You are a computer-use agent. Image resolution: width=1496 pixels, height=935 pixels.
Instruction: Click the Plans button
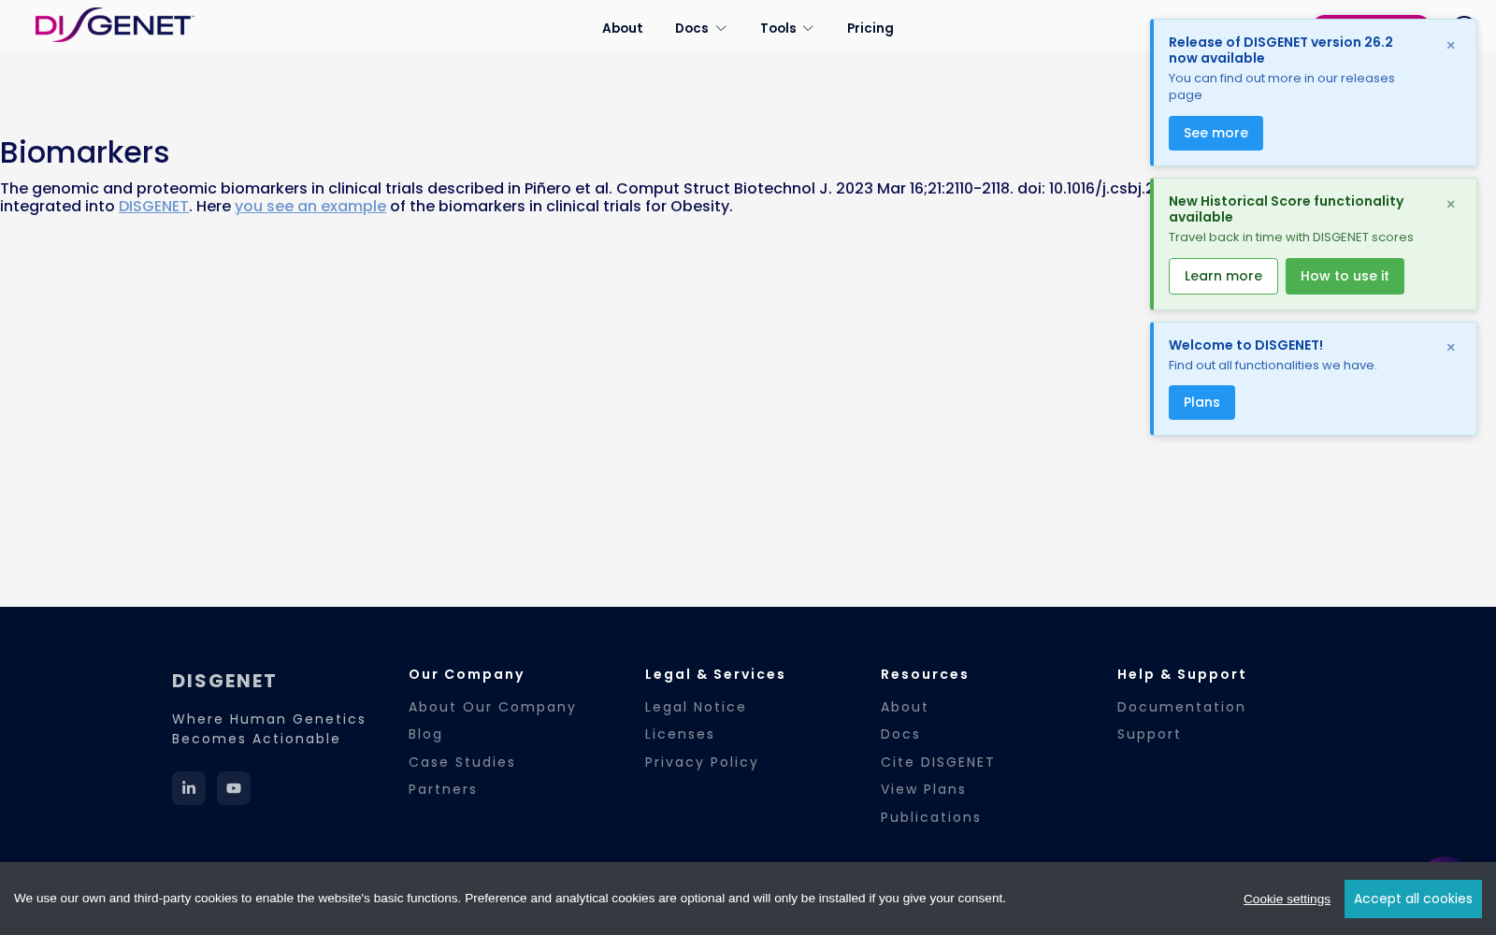1201,402
